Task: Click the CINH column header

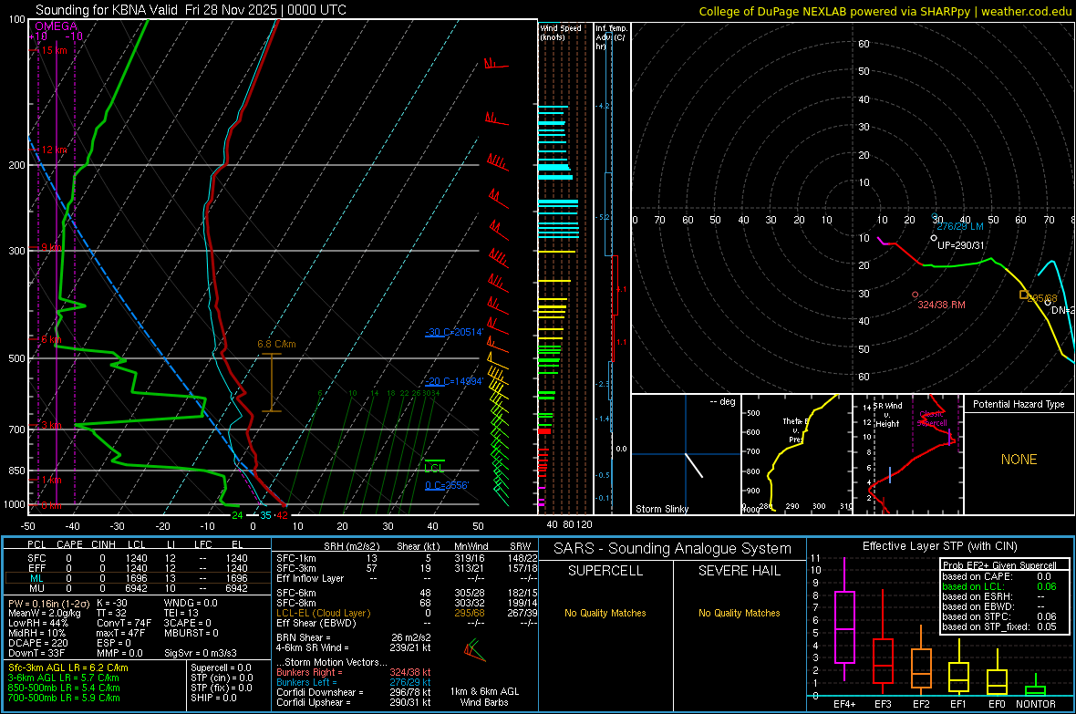Action: [104, 544]
